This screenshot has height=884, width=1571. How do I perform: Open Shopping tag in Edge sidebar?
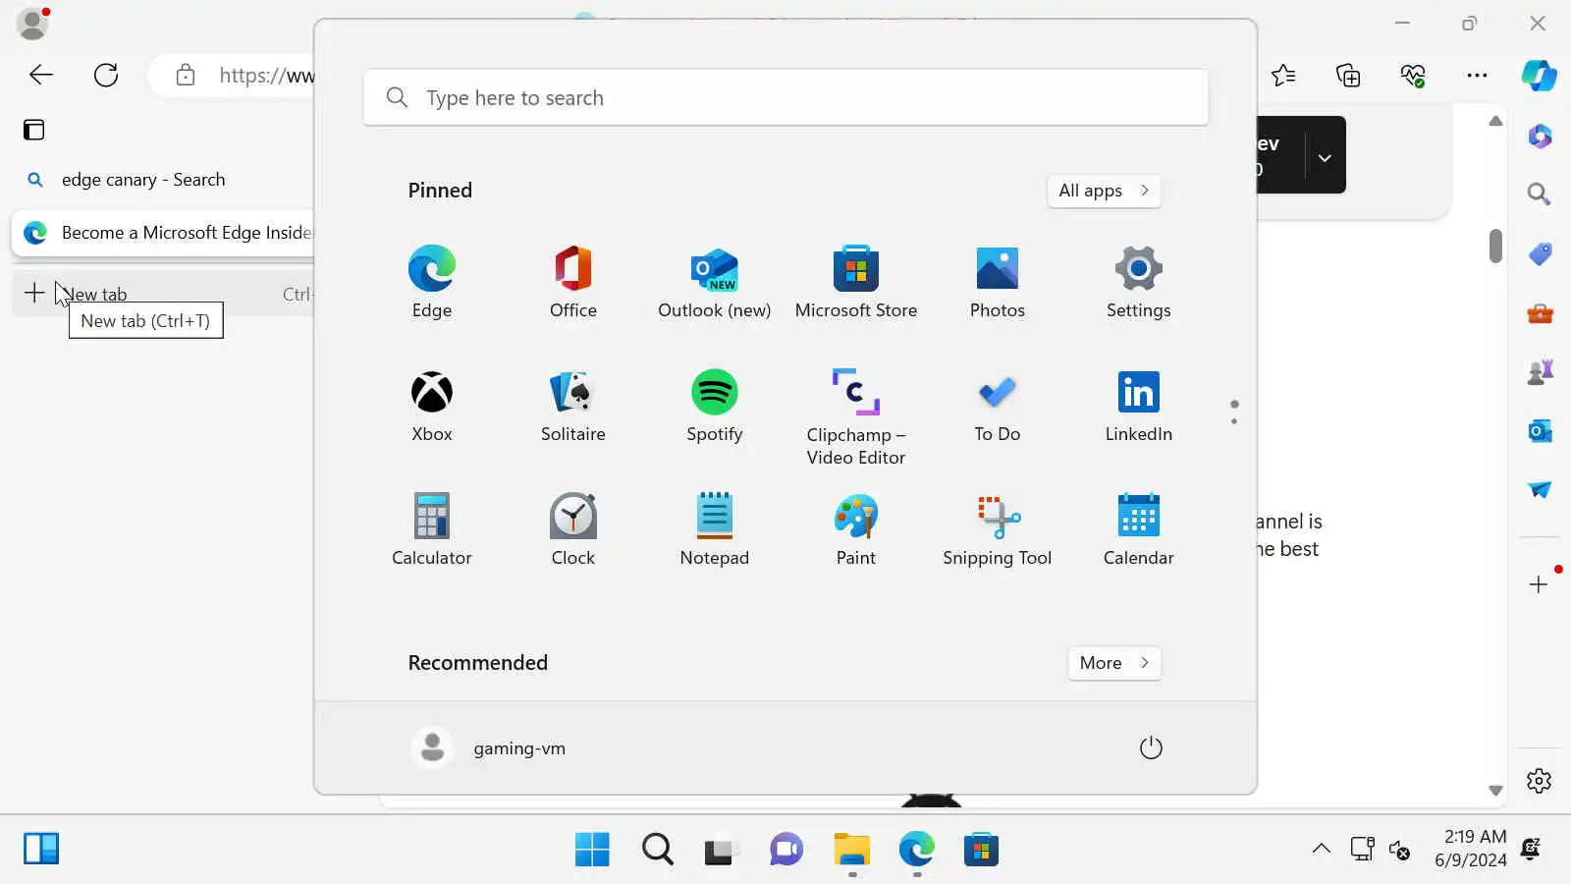[x=1540, y=254]
